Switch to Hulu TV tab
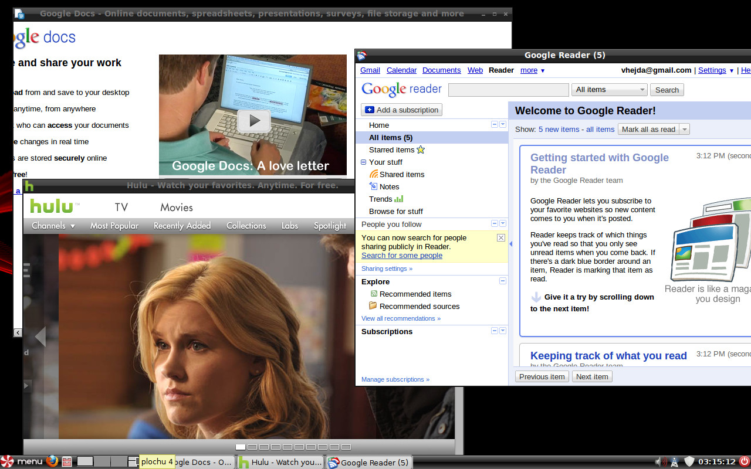 pyautogui.click(x=121, y=207)
